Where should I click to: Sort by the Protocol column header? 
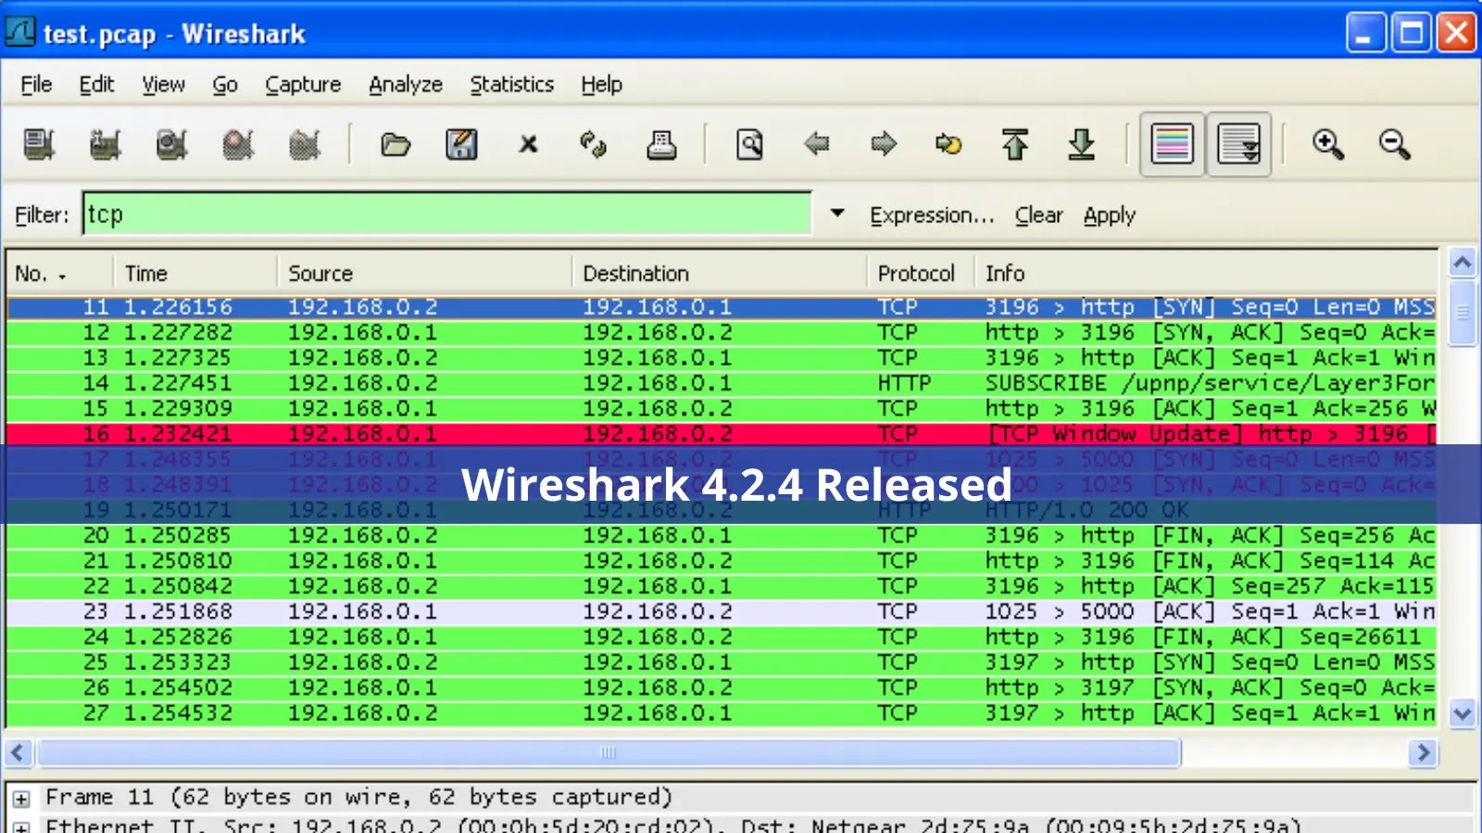[920, 273]
